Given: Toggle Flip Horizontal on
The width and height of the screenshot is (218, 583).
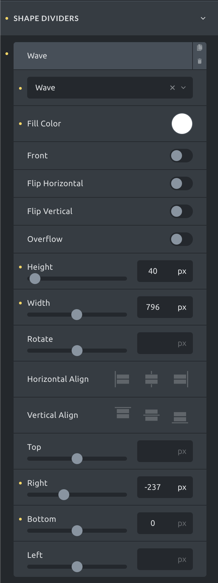Looking at the screenshot, I should click(181, 183).
